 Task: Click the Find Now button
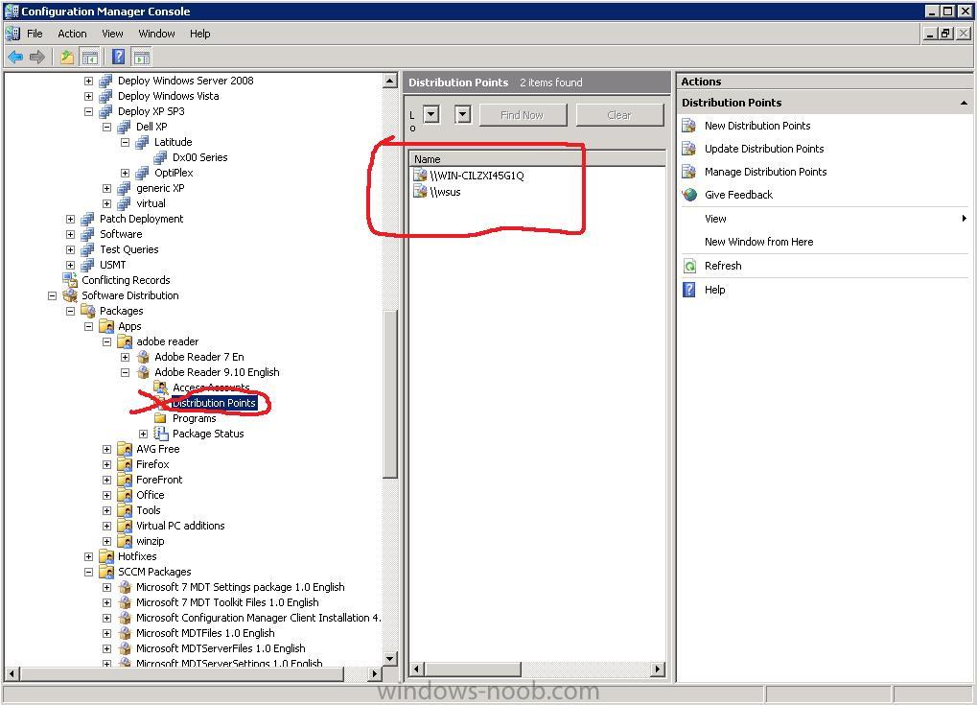pyautogui.click(x=523, y=115)
